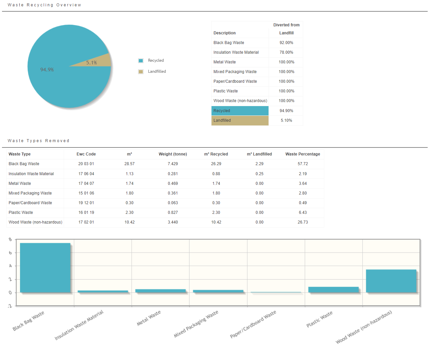This screenshot has width=430, height=358.
Task: Click the Mixed Packaging Waste axis label
Action: pos(196,324)
